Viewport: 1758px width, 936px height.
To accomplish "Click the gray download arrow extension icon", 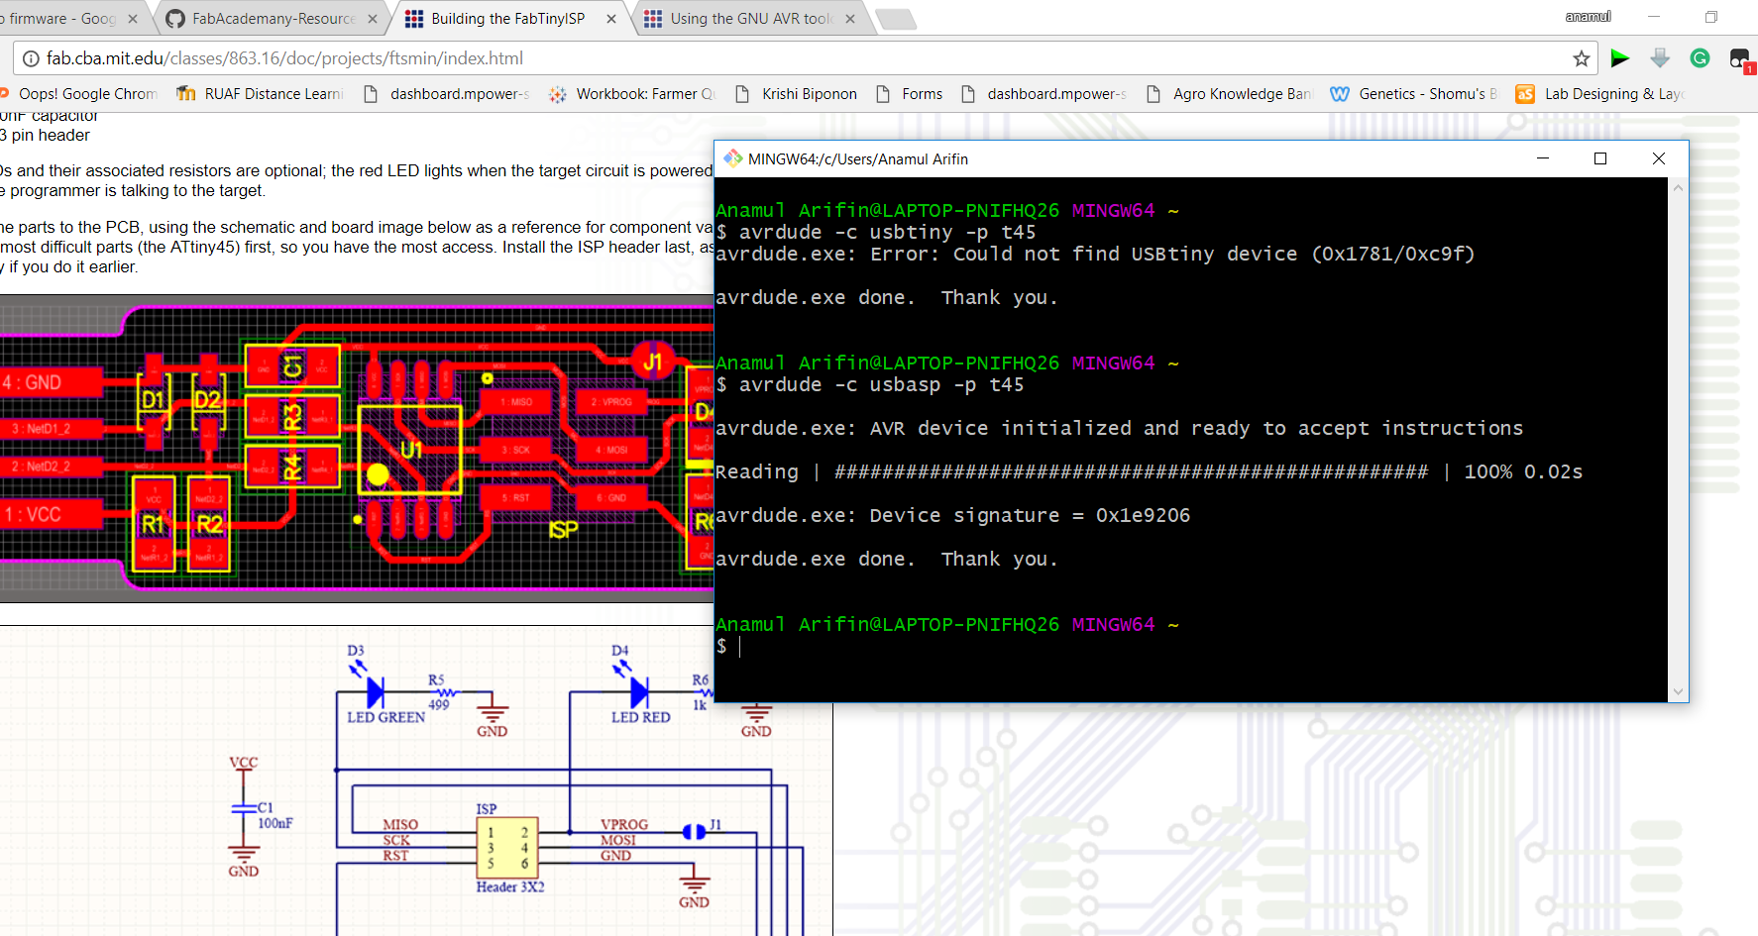I will coord(1660,58).
